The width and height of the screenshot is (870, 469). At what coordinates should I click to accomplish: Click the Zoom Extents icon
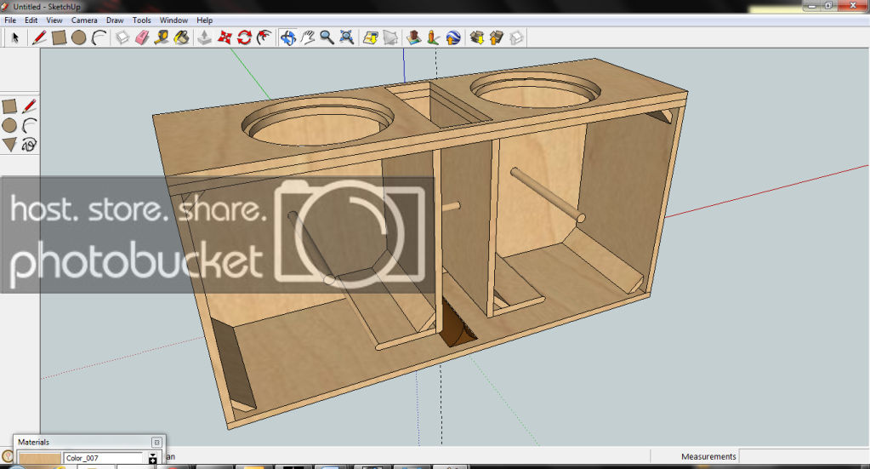tap(347, 37)
